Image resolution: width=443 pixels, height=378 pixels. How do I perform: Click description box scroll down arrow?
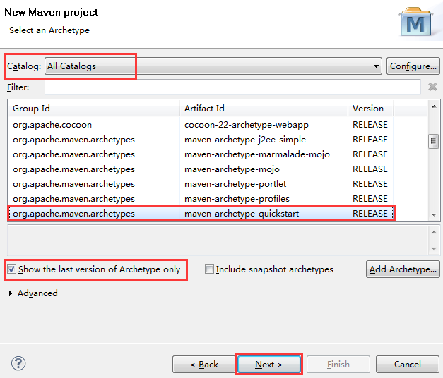pyautogui.click(x=434, y=249)
